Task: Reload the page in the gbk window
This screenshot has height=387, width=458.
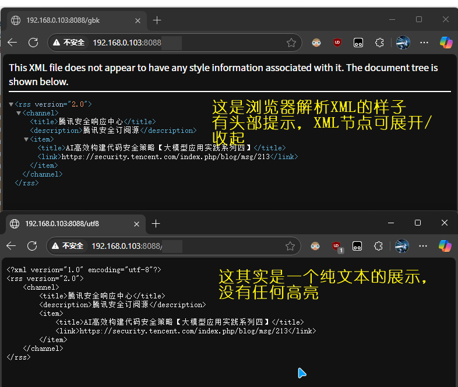Action: click(x=33, y=43)
